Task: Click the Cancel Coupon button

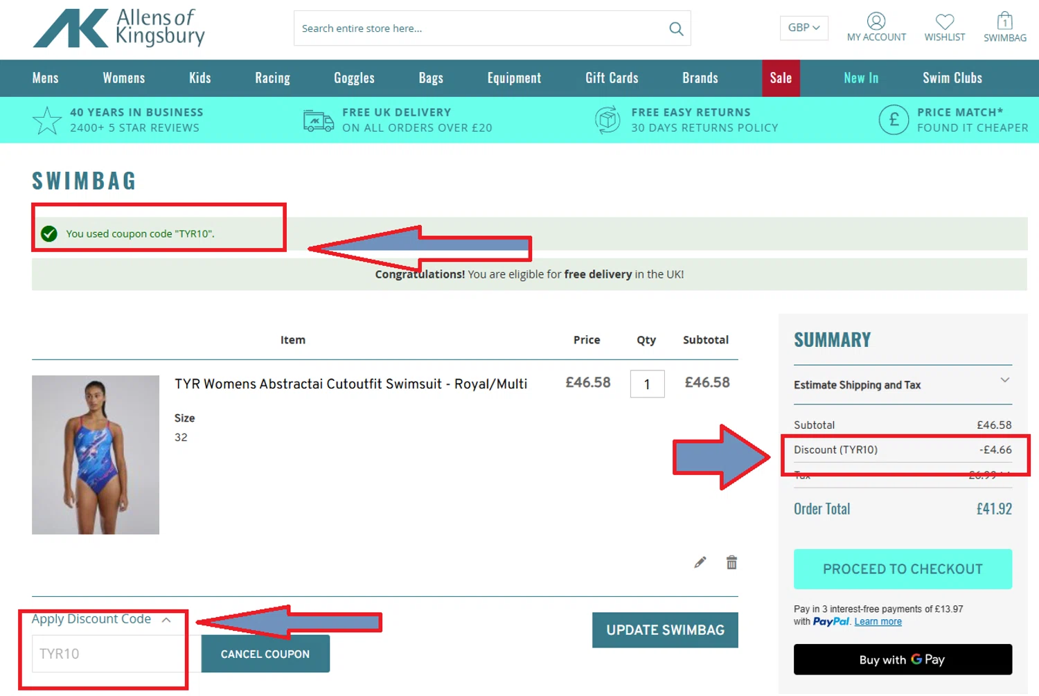Action: 265,654
